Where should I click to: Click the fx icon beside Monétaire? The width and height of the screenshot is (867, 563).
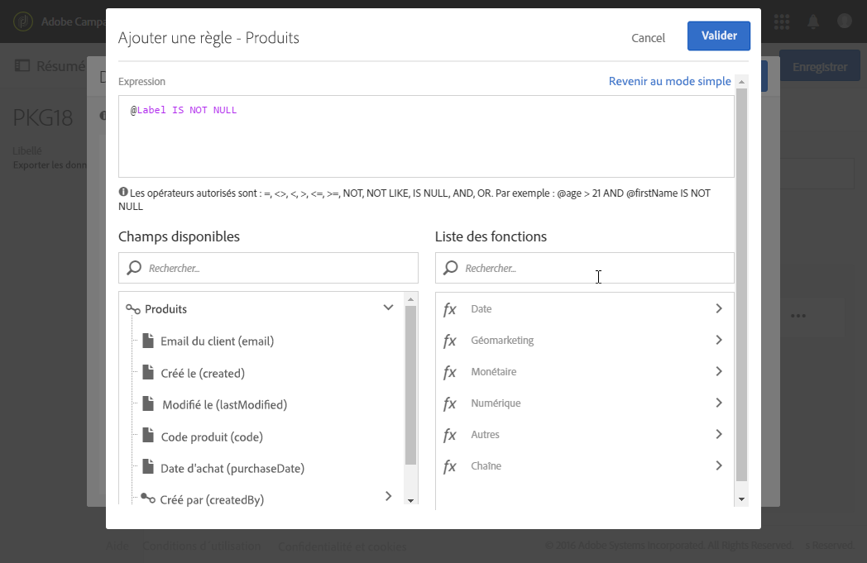450,372
